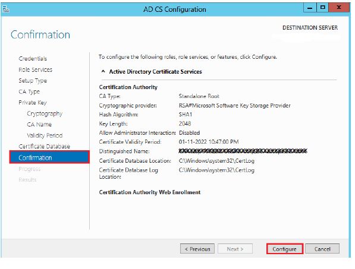Select Setup Type in sidebar
This screenshot has width=355, height=269.
[33, 81]
